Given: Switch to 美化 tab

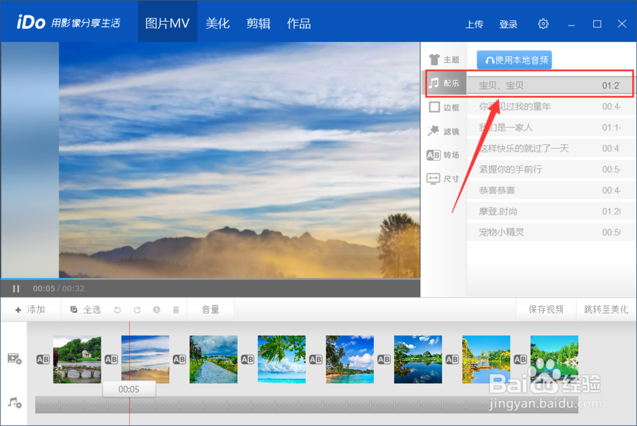Looking at the screenshot, I should (218, 23).
